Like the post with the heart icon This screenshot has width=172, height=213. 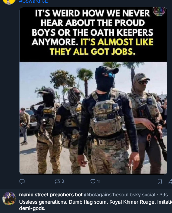93,181
